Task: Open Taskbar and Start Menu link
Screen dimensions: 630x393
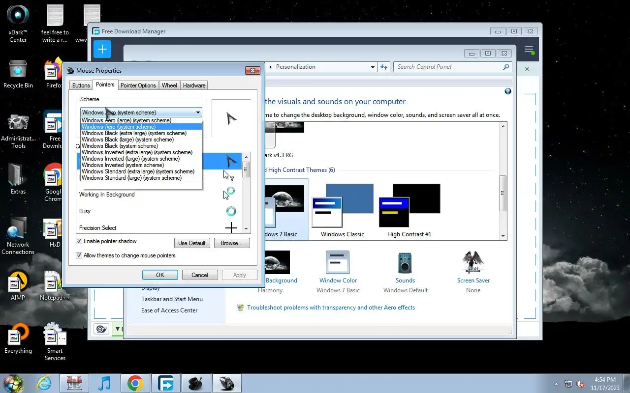Action: (172, 299)
